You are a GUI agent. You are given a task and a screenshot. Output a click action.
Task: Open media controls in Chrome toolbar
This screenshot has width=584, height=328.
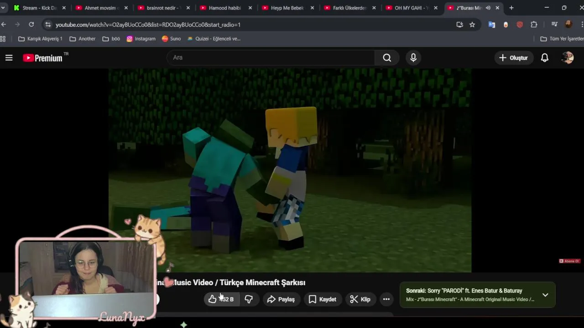(x=554, y=25)
